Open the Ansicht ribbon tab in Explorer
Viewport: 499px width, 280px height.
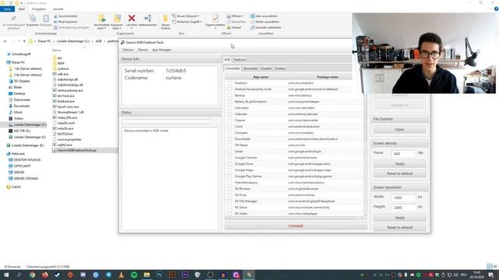[x=58, y=9]
